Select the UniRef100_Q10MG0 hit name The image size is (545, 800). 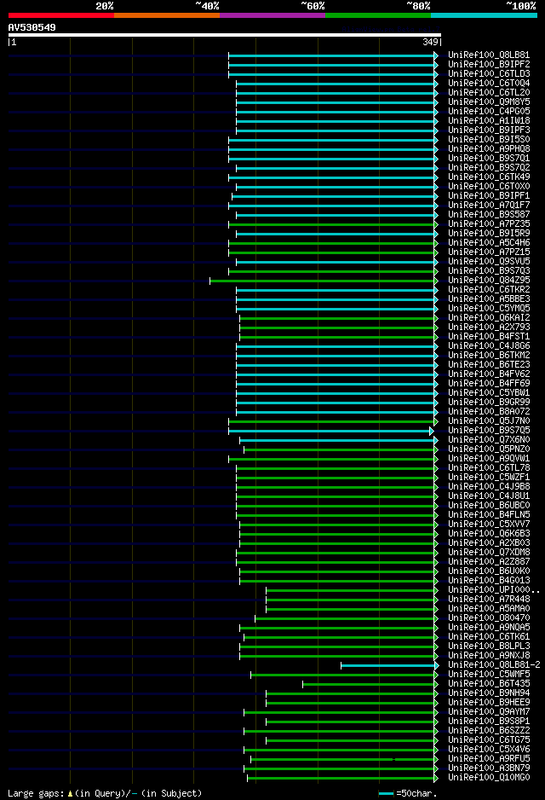pyautogui.click(x=489, y=778)
